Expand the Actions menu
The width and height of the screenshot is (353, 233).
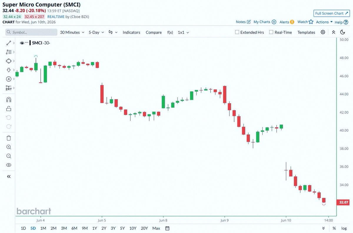coord(324,22)
